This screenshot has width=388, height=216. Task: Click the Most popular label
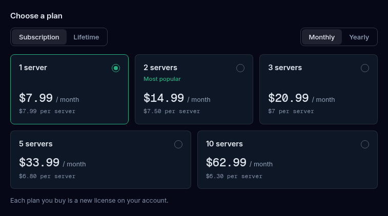pyautogui.click(x=162, y=79)
